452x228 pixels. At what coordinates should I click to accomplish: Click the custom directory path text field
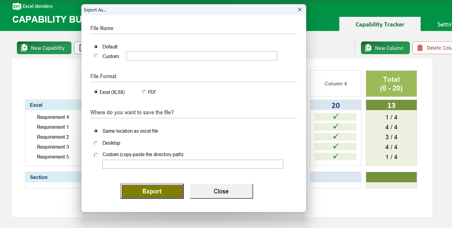[193, 164]
